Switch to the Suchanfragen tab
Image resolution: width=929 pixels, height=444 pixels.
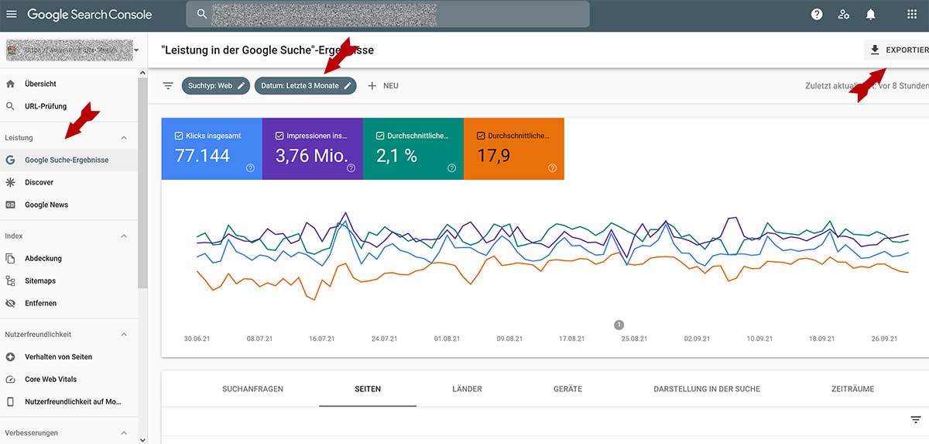point(252,389)
